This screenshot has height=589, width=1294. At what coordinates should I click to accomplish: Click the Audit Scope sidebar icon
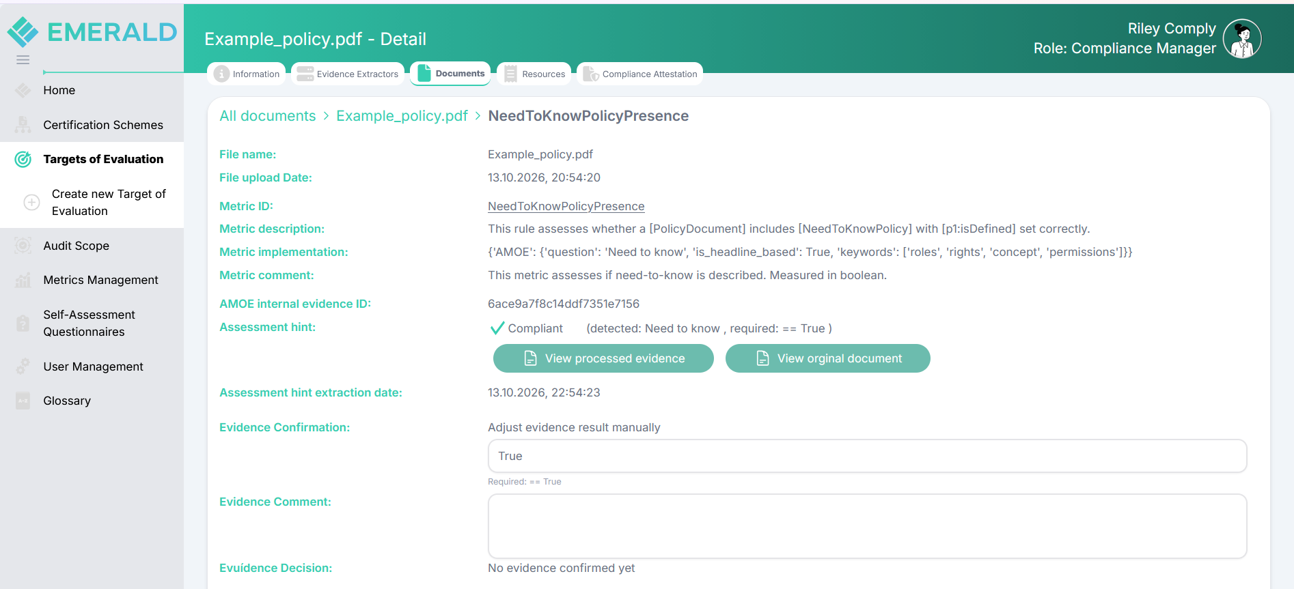(x=23, y=246)
